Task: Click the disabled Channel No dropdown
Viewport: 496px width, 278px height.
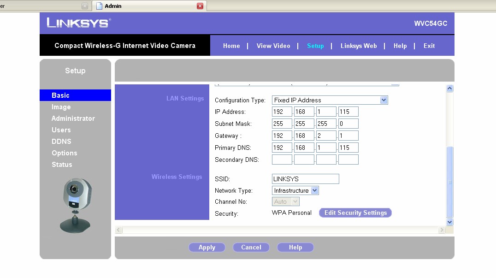Action: click(x=286, y=201)
